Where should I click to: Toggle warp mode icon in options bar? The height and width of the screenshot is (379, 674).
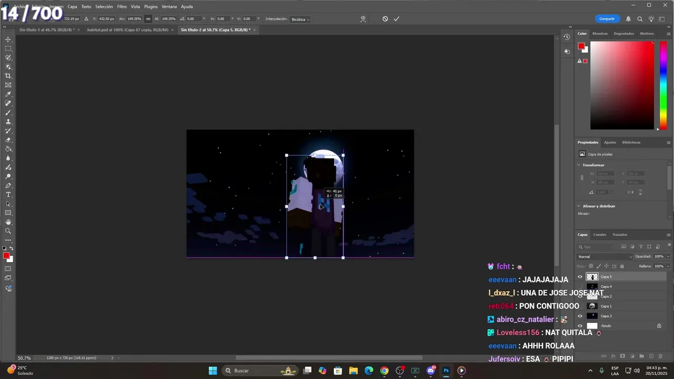click(x=363, y=19)
